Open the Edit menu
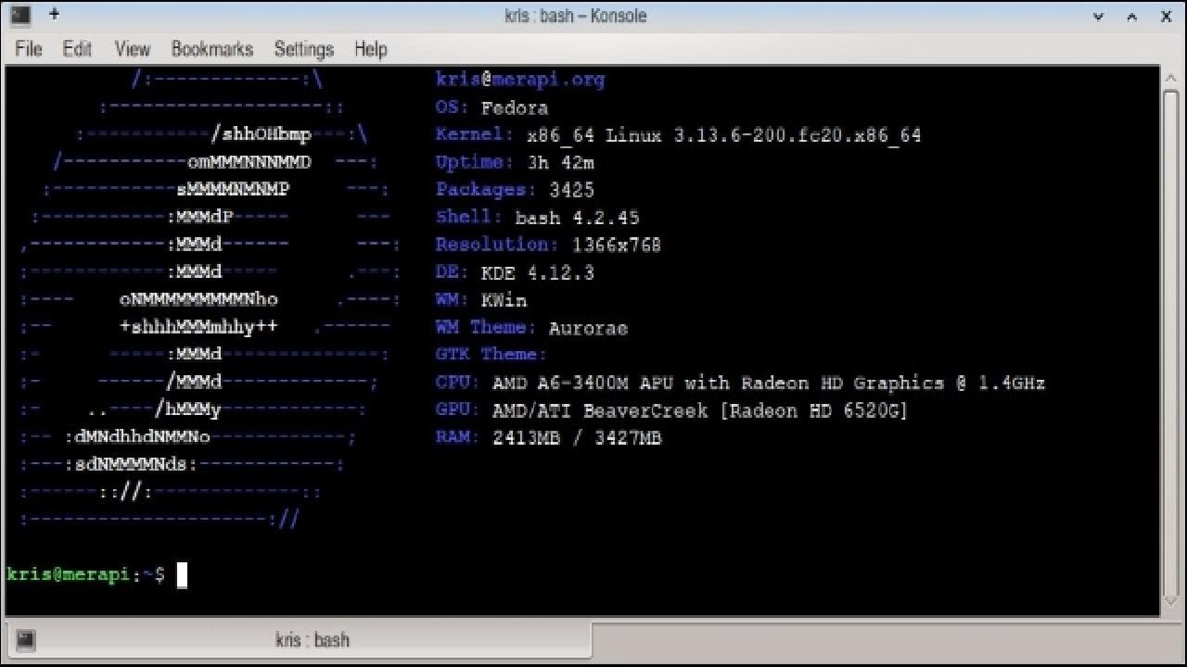1187x667 pixels. (x=77, y=49)
